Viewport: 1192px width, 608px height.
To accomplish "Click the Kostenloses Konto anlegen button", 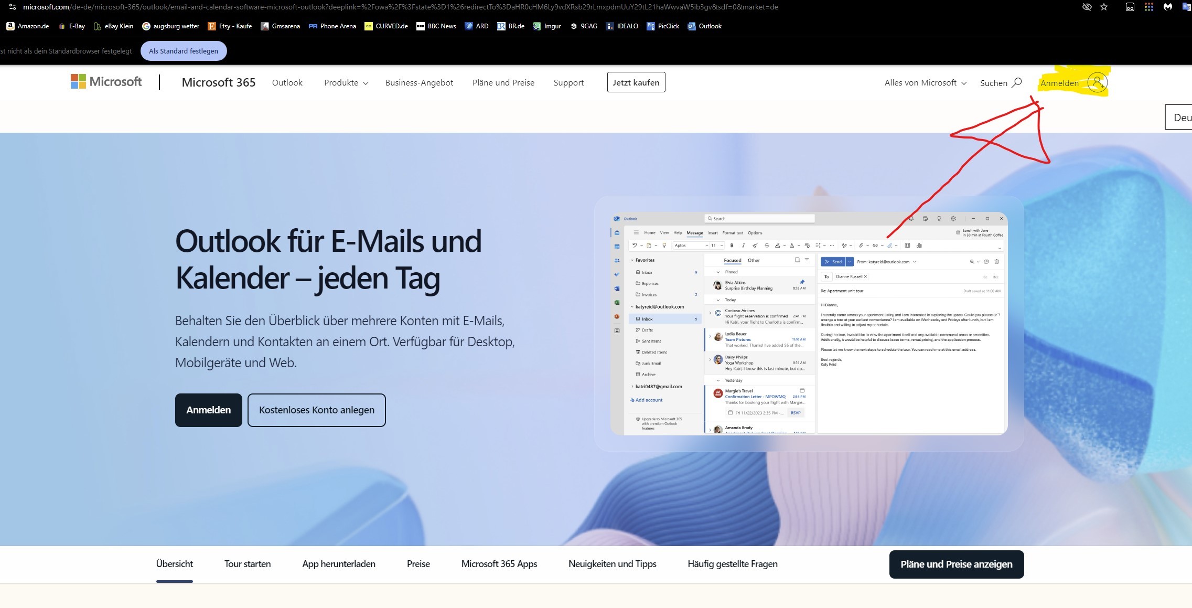I will click(316, 410).
